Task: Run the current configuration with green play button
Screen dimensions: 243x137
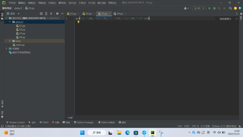Action: [x=209, y=8]
